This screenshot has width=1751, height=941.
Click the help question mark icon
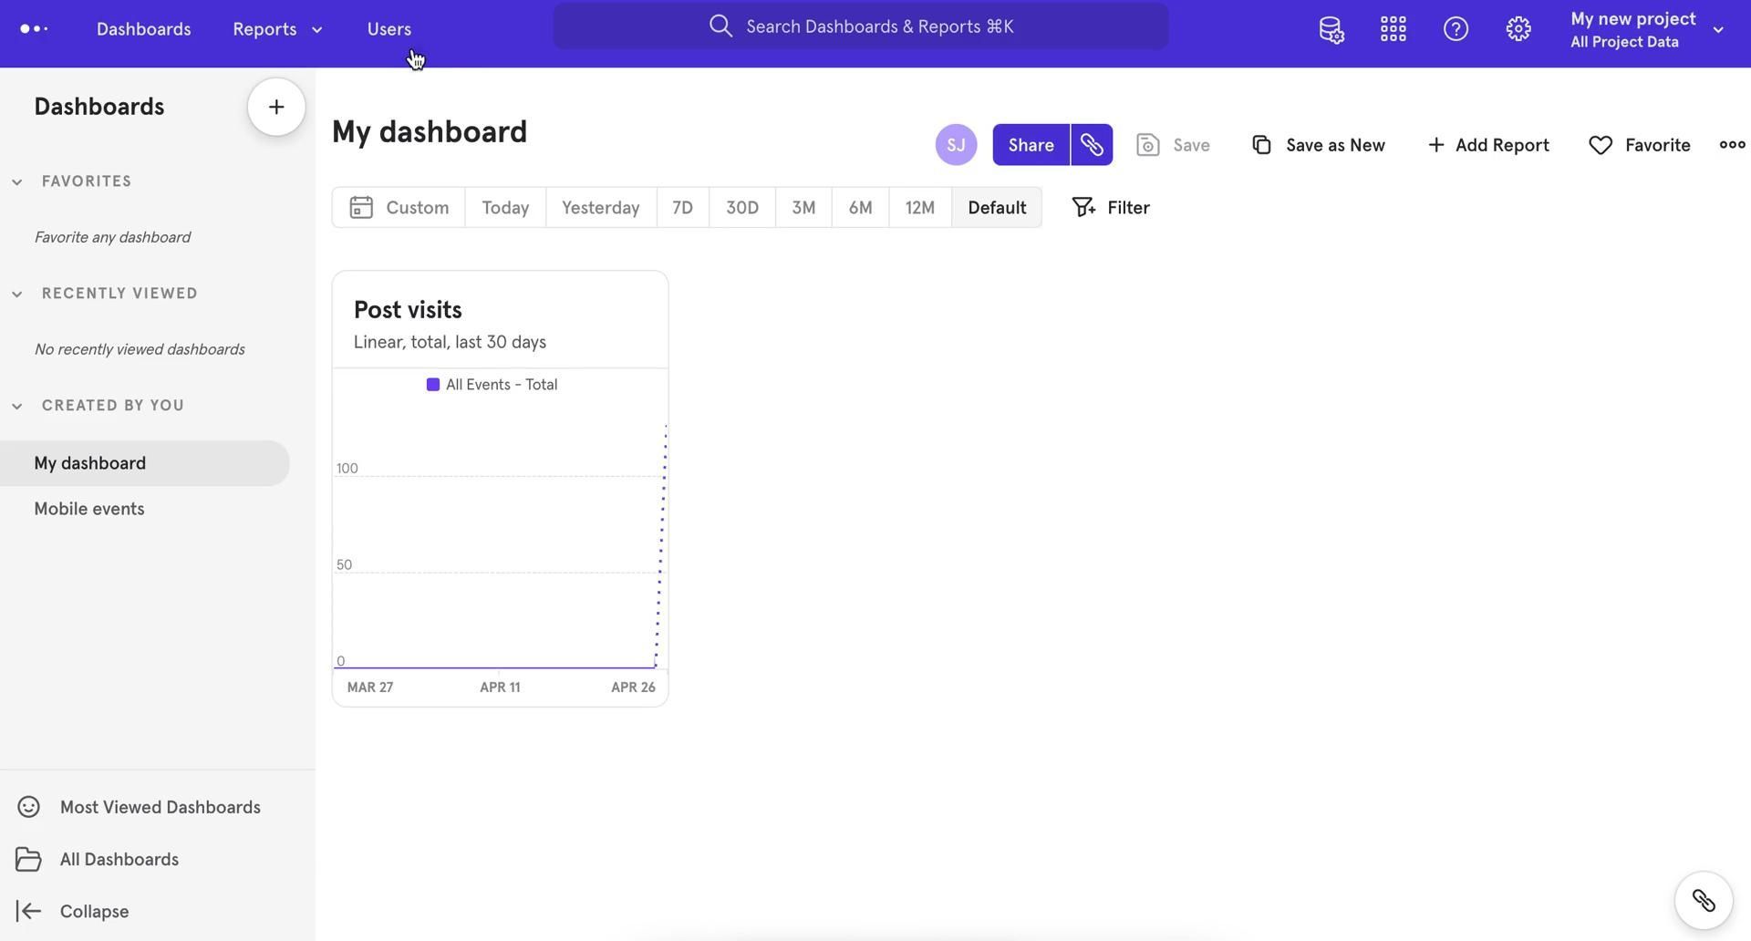(x=1456, y=29)
